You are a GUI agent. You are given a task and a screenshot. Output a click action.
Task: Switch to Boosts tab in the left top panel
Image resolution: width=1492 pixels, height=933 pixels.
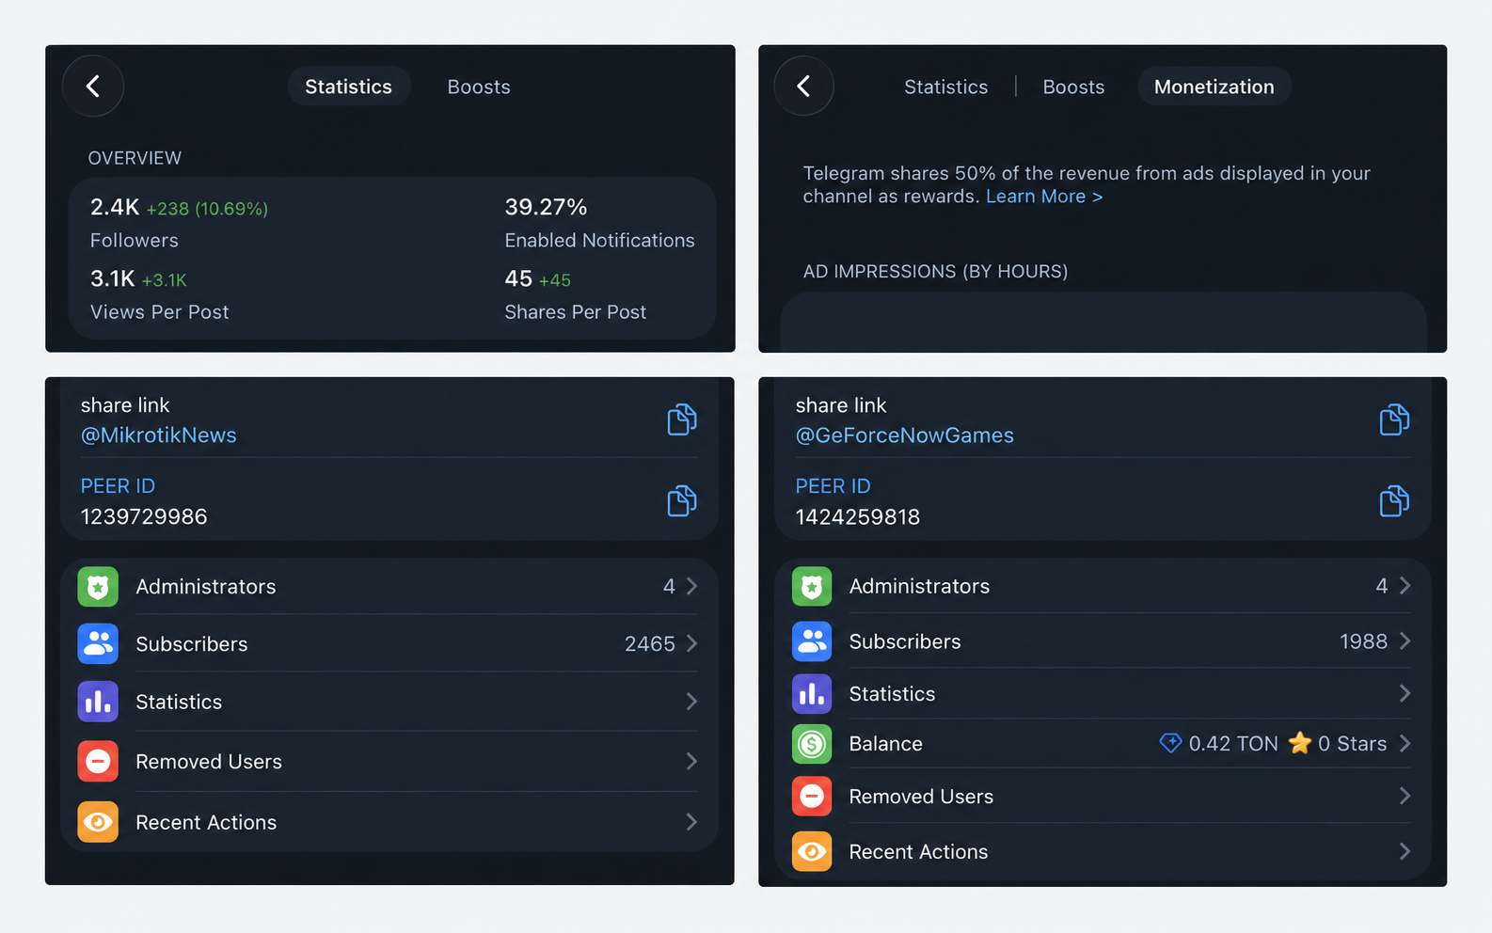pos(479,87)
